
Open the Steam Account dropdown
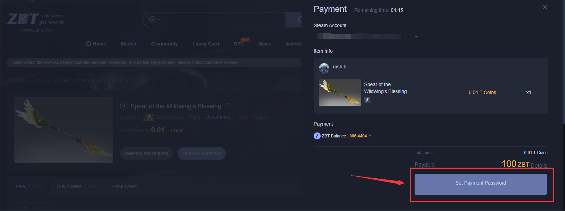(x=416, y=37)
